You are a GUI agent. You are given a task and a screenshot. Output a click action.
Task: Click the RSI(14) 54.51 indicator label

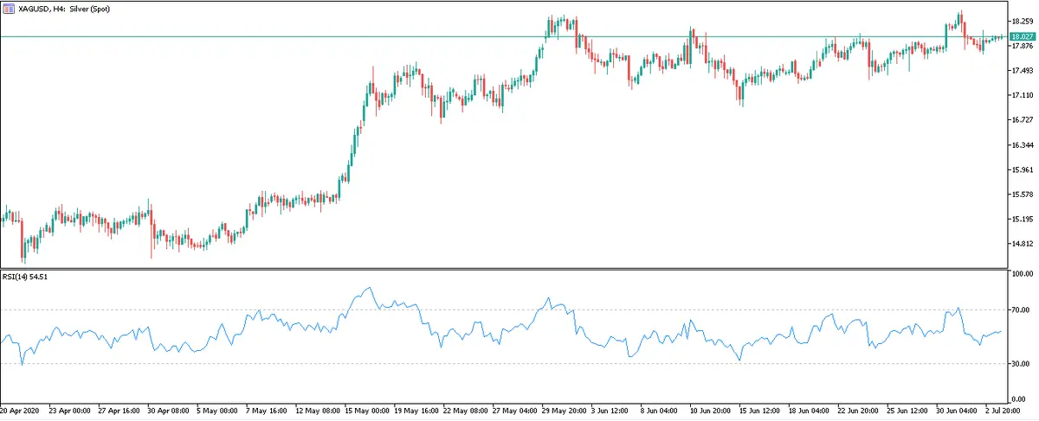pyautogui.click(x=24, y=277)
